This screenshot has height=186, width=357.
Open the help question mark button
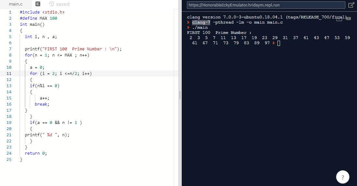click(x=343, y=177)
